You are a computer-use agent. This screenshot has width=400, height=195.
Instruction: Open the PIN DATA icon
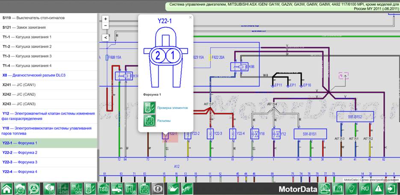tap(76, 189)
